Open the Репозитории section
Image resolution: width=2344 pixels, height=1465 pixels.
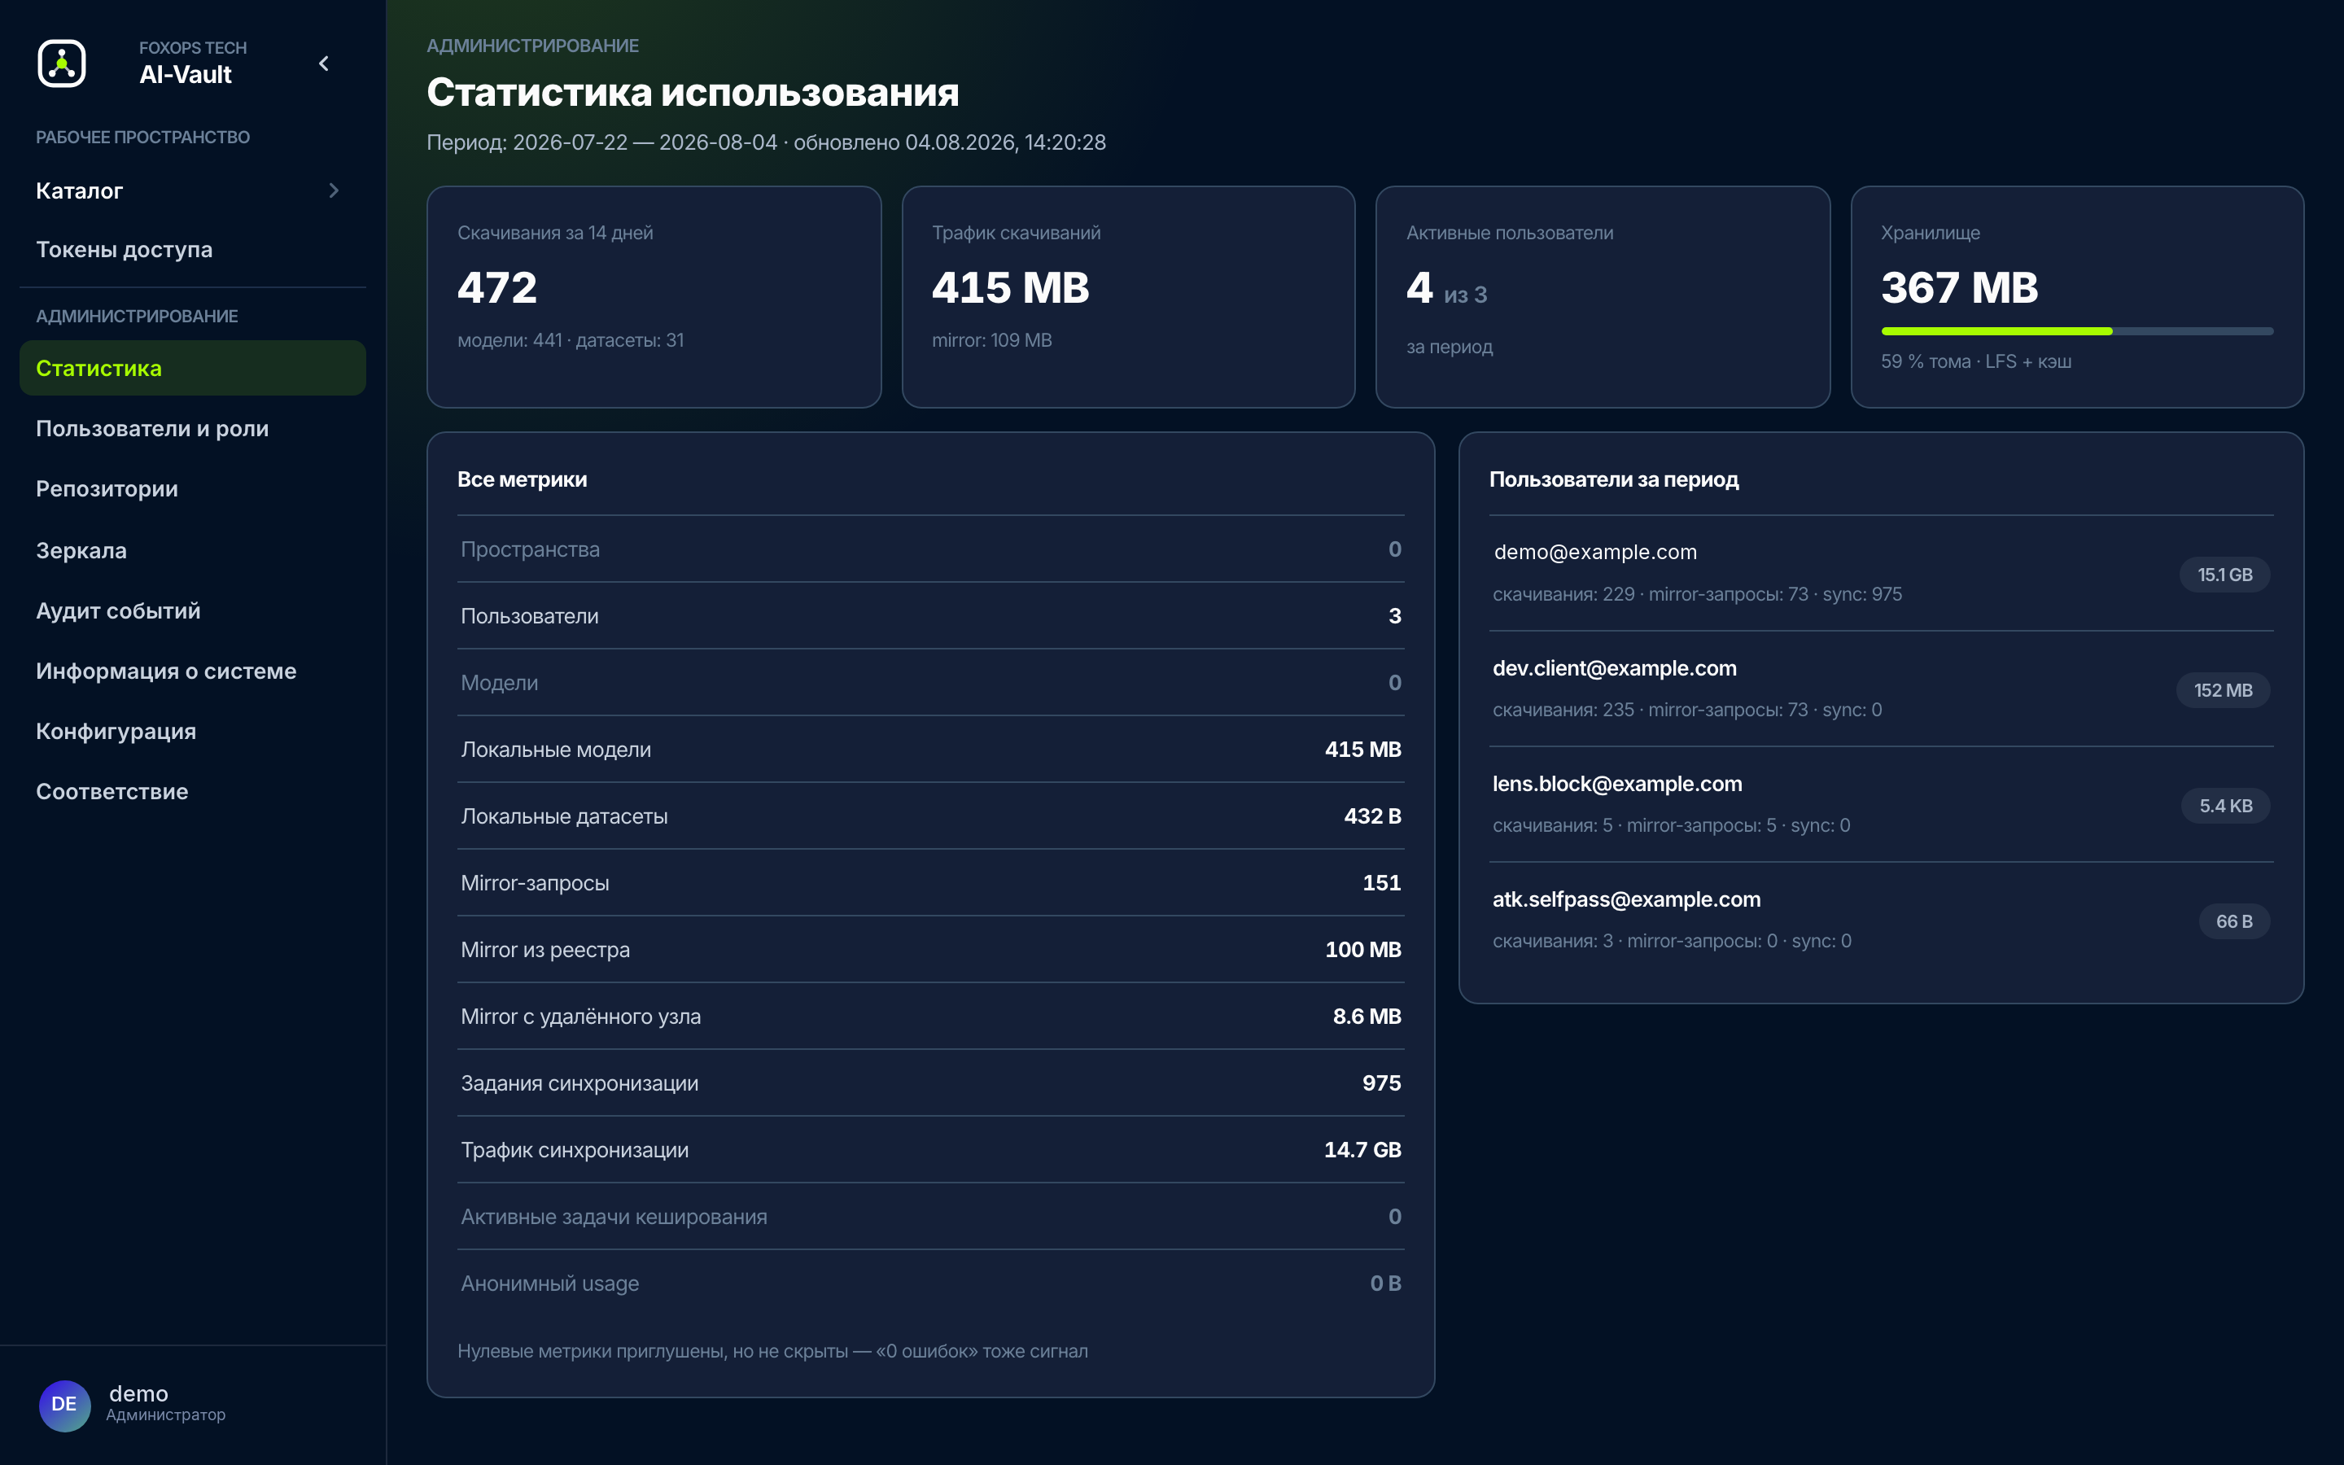(x=192, y=488)
